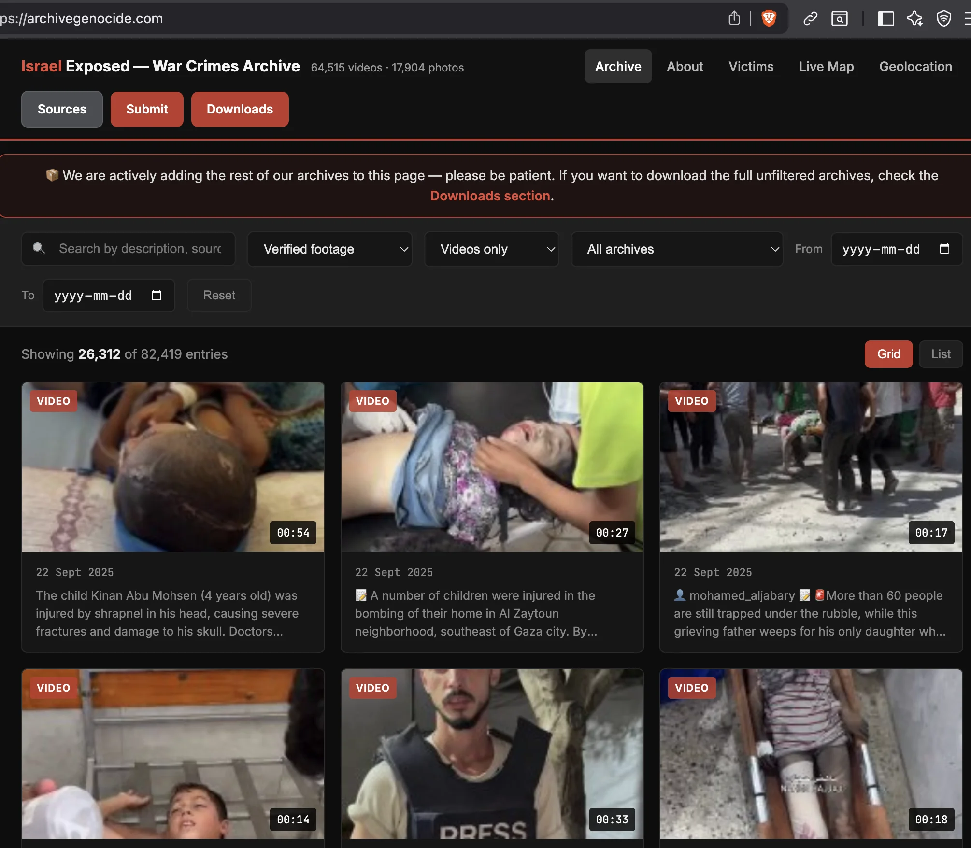Image resolution: width=971 pixels, height=848 pixels.
Task: Toggle the browser sidebar panel icon
Action: (885, 18)
